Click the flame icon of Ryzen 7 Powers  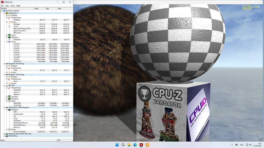click(9, 22)
